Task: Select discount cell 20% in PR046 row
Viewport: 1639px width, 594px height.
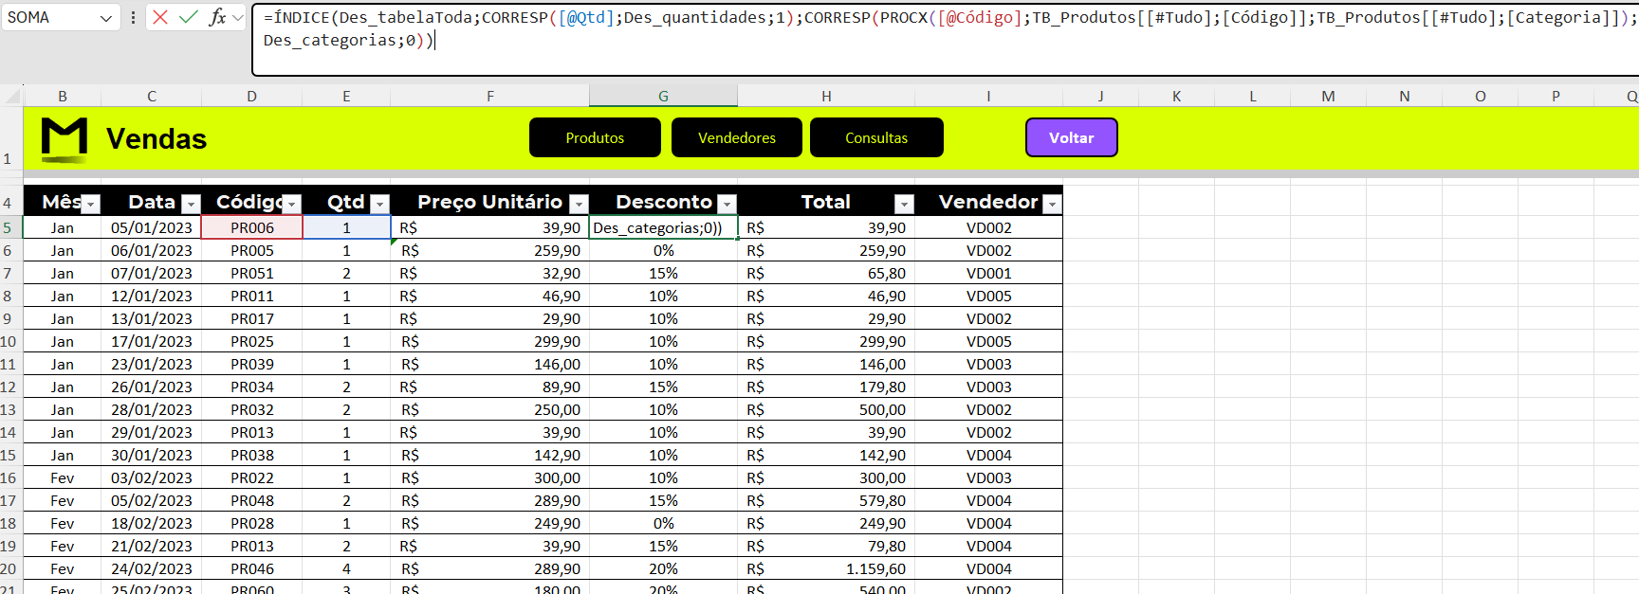Action: (x=663, y=568)
